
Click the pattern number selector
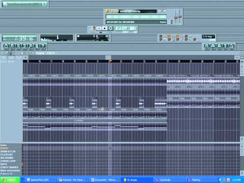(133, 28)
